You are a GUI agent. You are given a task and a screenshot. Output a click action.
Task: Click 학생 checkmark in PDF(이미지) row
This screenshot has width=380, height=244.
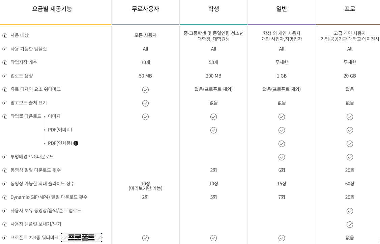(x=213, y=130)
